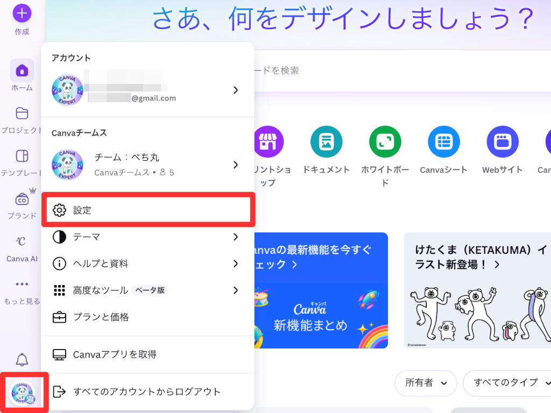Screen dimensions: 551x413
Task: Click the もっと見る three-dots icon
Action: tap(22, 284)
